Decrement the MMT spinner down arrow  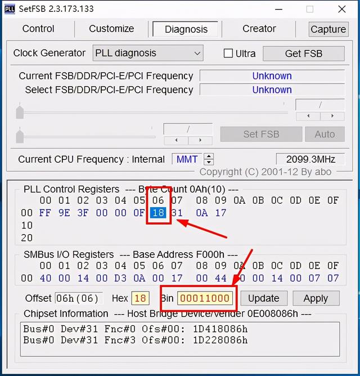pos(209,162)
